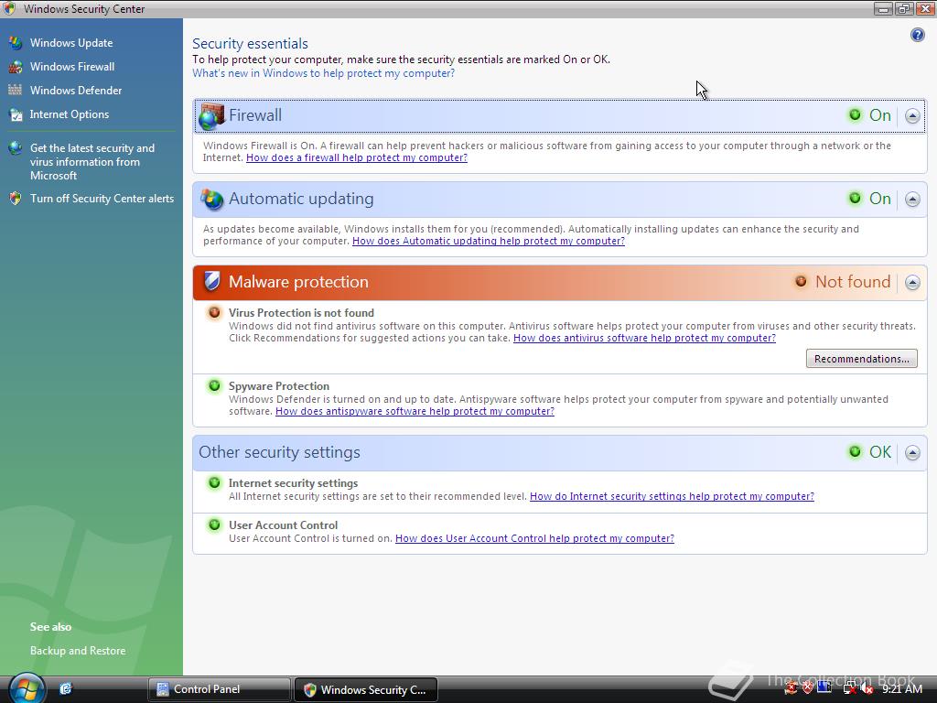The width and height of the screenshot is (937, 703).
Task: Click Windows Security Center taskbar button
Action: [366, 690]
